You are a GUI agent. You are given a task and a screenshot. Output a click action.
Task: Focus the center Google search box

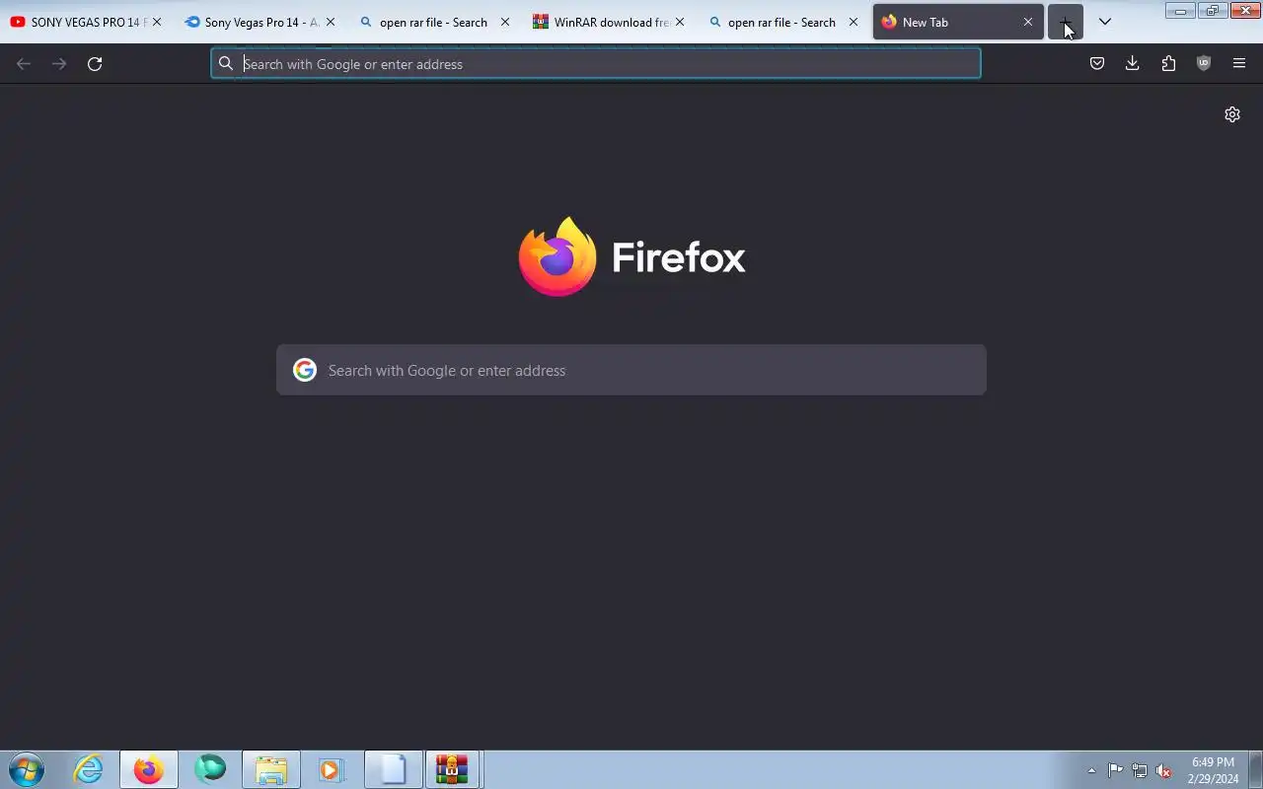tap(631, 370)
